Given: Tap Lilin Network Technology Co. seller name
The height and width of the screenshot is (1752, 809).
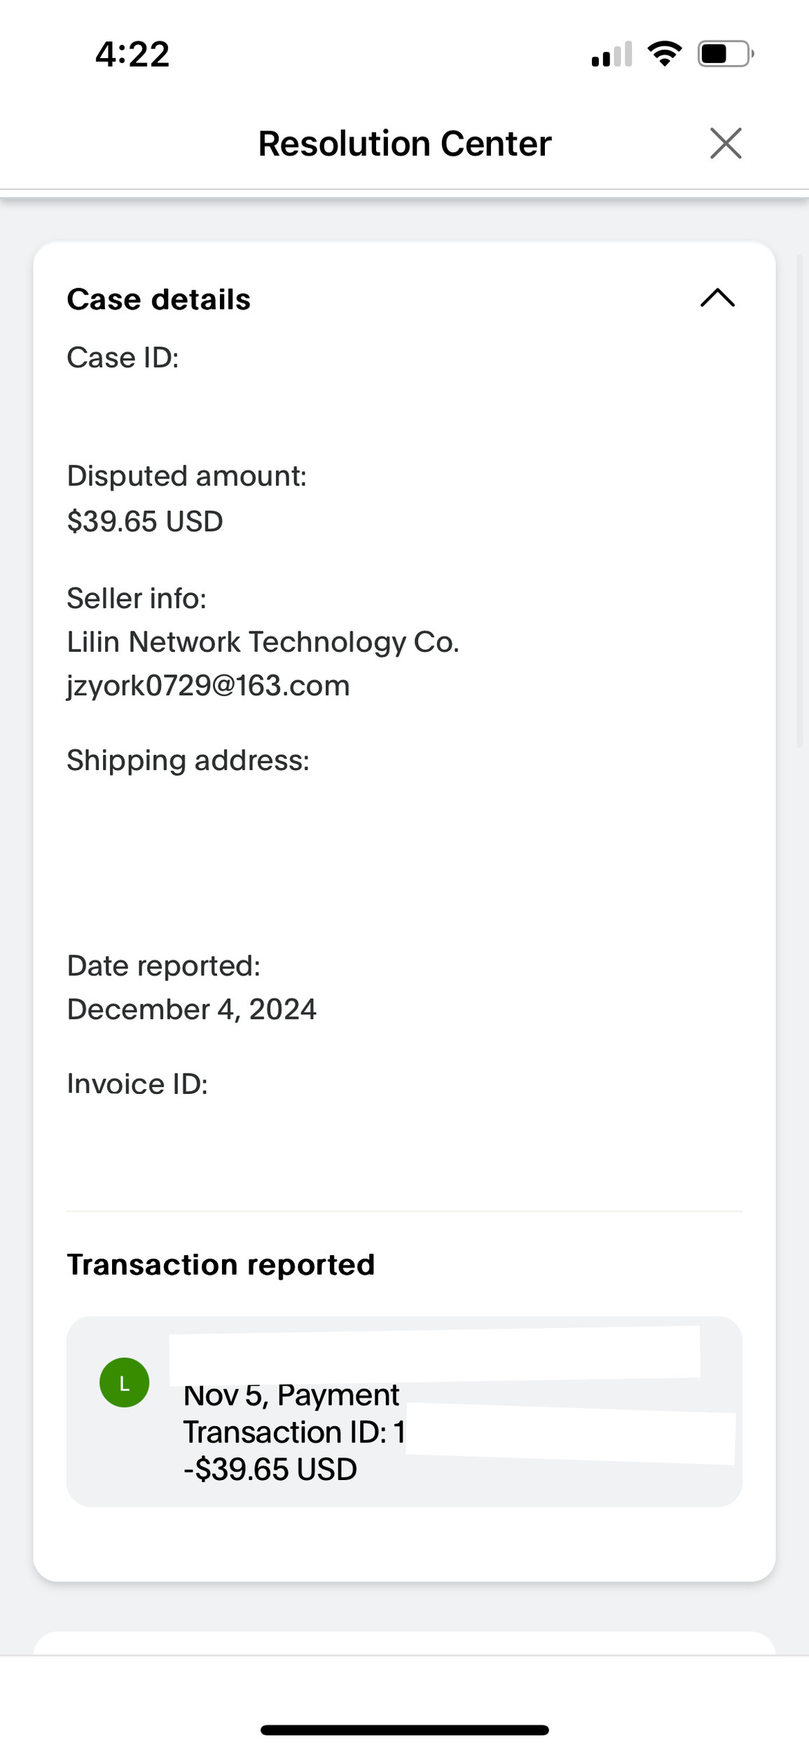Looking at the screenshot, I should 263,642.
